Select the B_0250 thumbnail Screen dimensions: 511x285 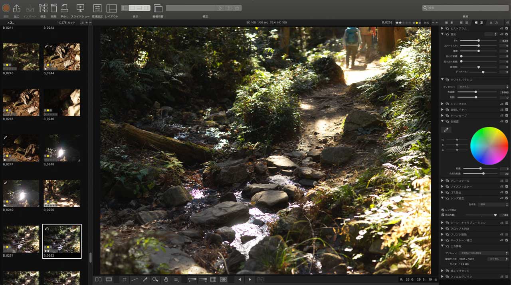62,193
